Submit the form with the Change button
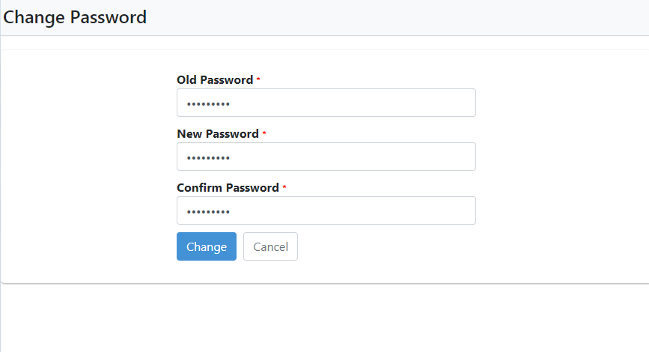The image size is (649, 352). pos(207,246)
